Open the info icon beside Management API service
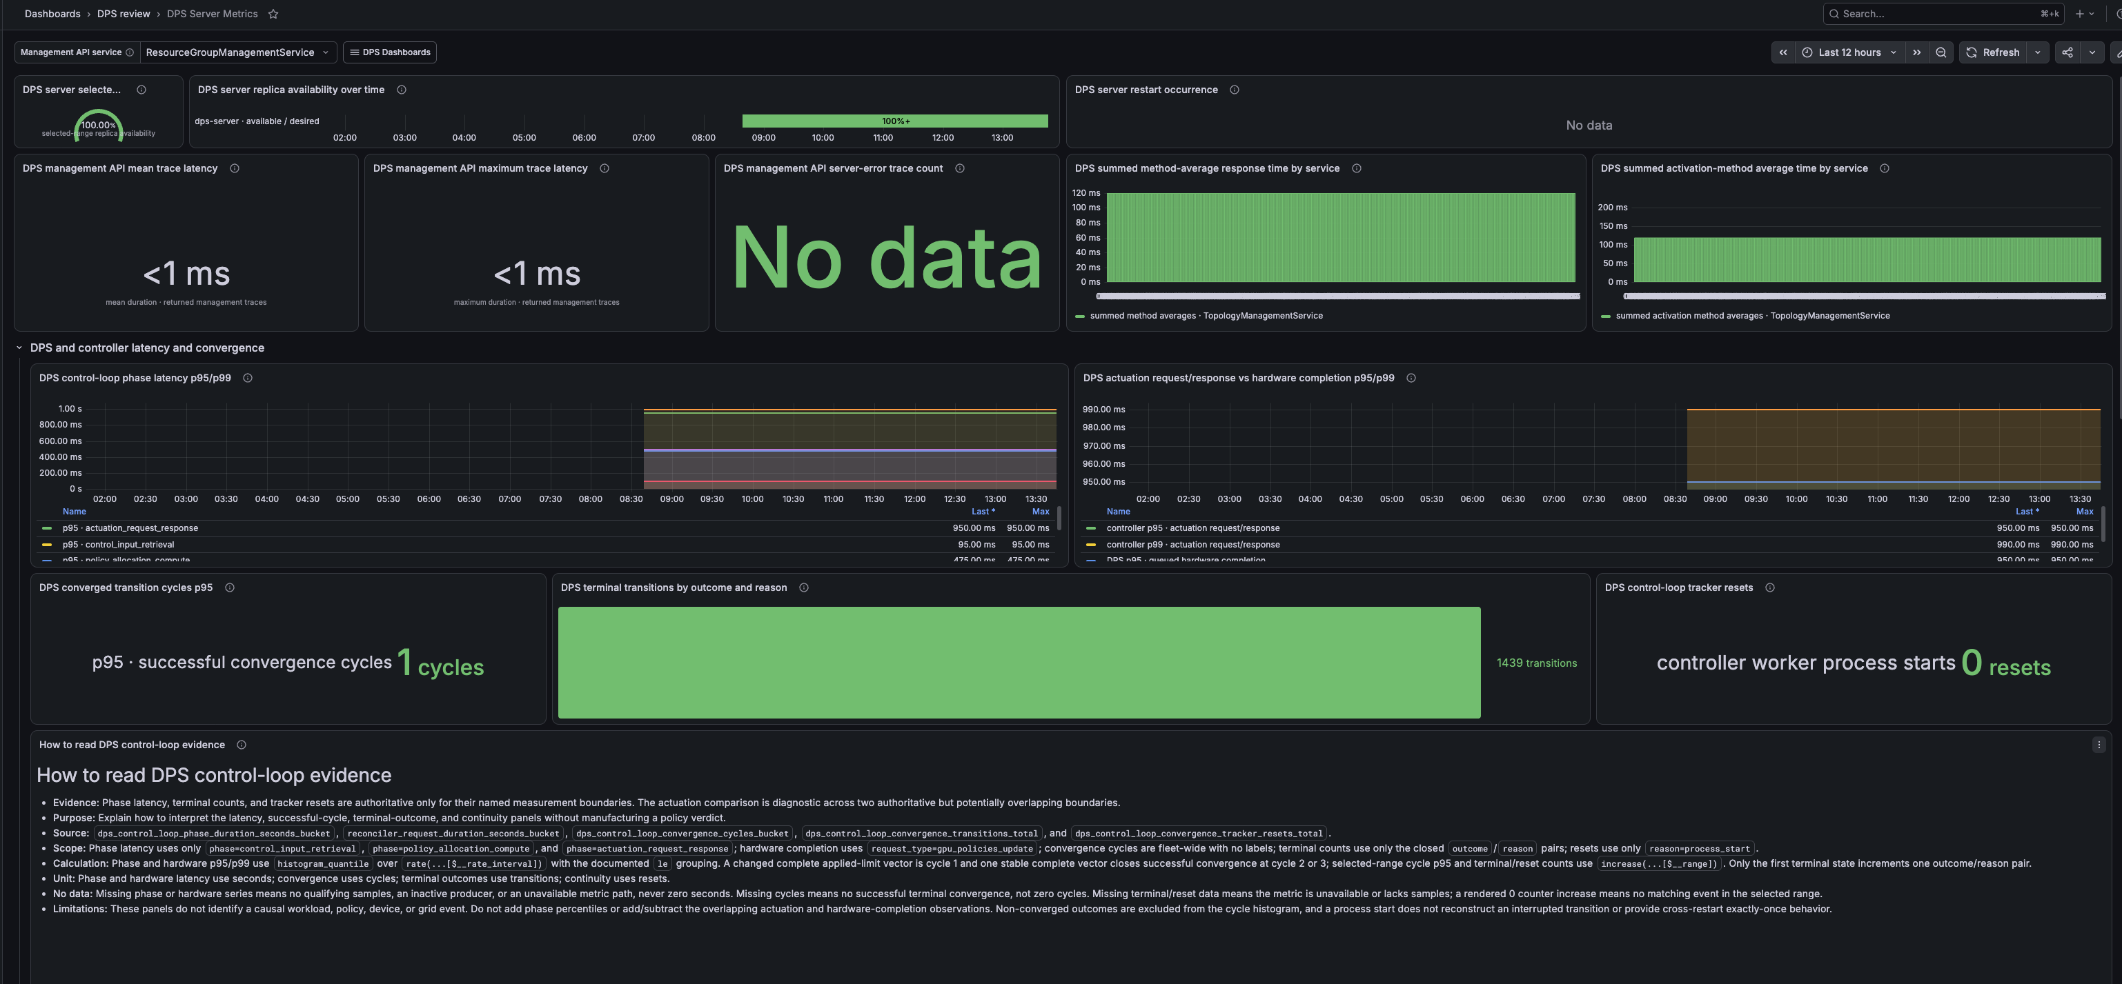This screenshot has height=984, width=2122. click(129, 52)
